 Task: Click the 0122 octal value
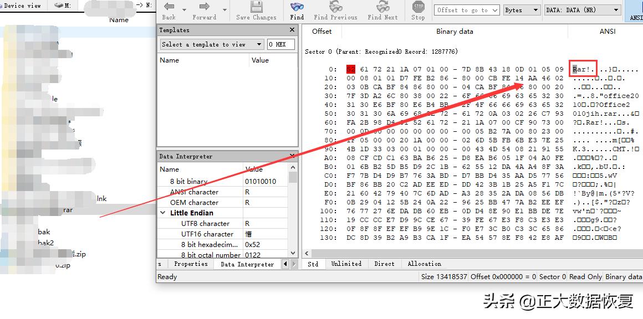pos(253,255)
